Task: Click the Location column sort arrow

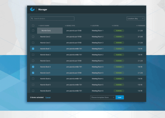Action: pyautogui.click(x=91, y=26)
